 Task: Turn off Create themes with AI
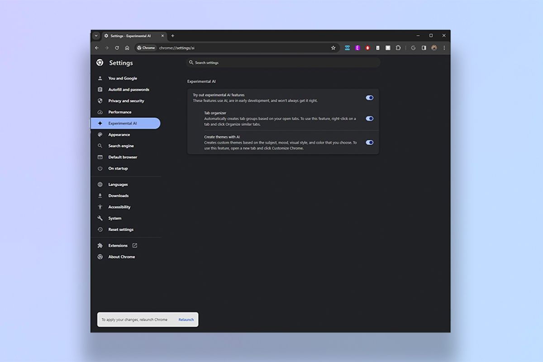coord(370,142)
